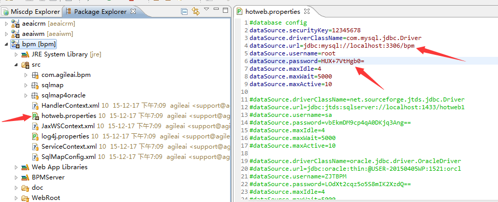Select aeaiwm project label
Screen dimensions: 498x202
48,34
